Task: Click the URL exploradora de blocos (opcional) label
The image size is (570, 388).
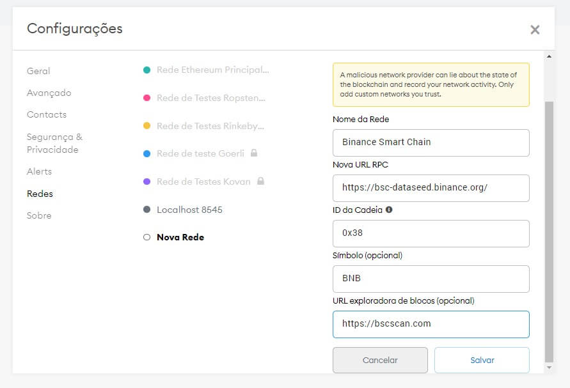Action: point(404,301)
